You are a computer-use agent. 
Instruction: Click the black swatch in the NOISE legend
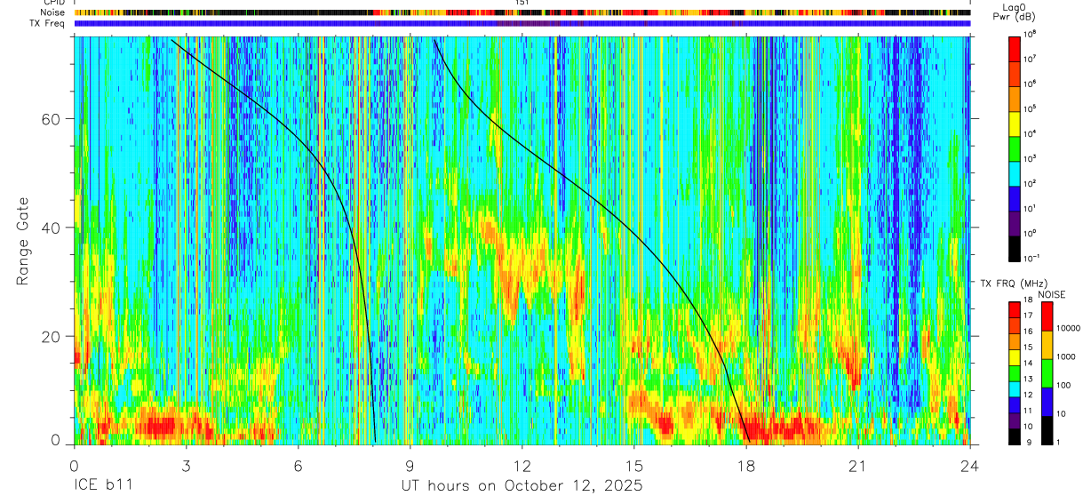click(x=1047, y=430)
